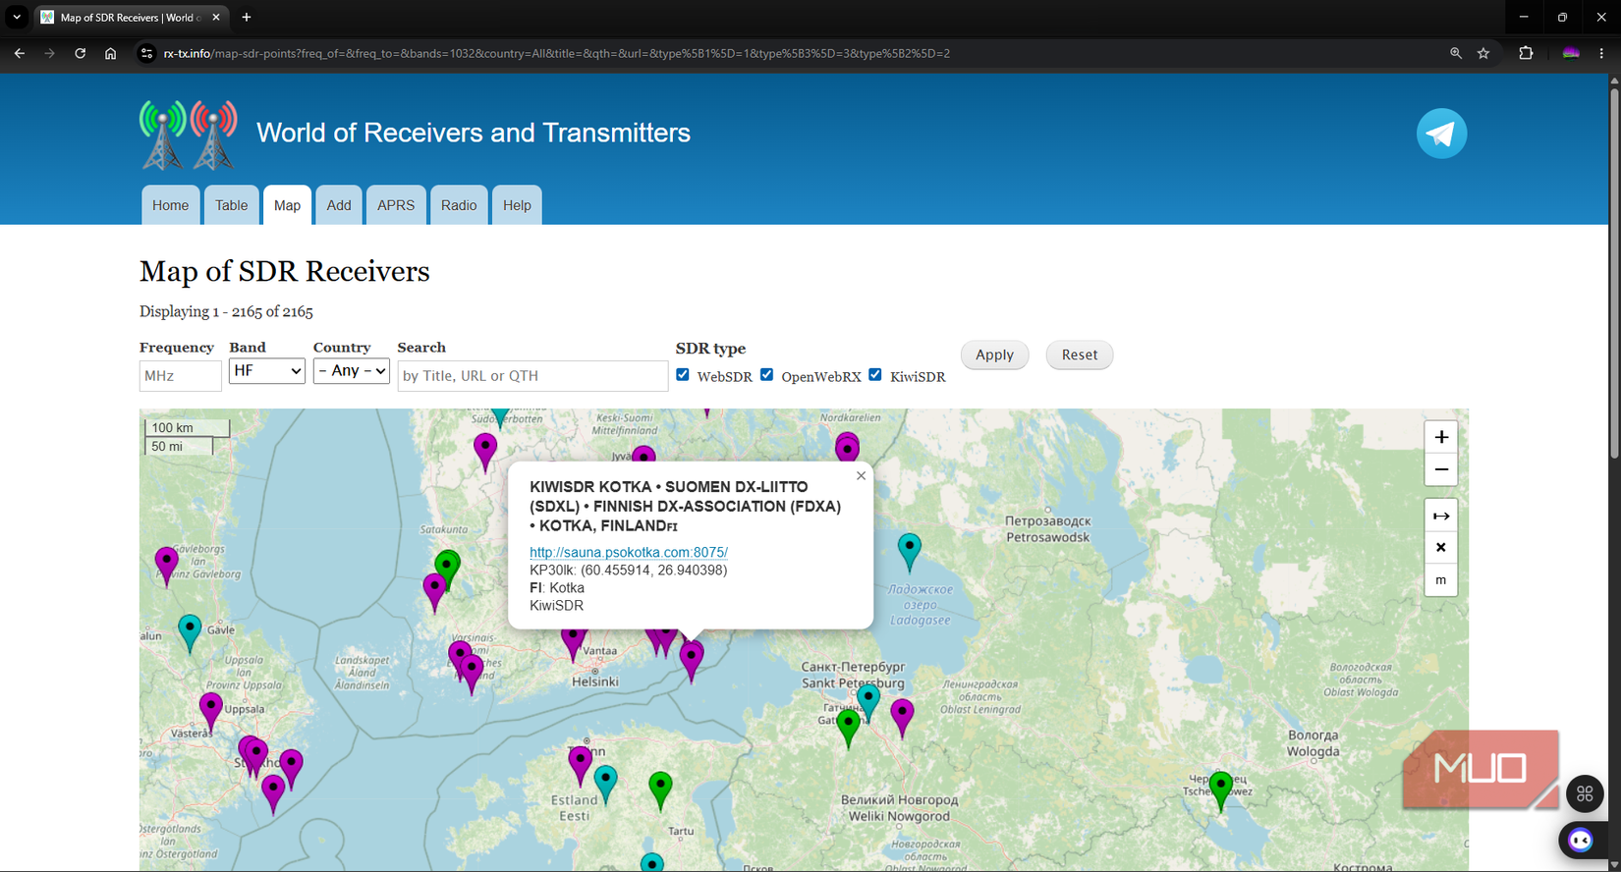
Task: Click the teal marker near Lake Ladoga
Action: click(x=910, y=552)
